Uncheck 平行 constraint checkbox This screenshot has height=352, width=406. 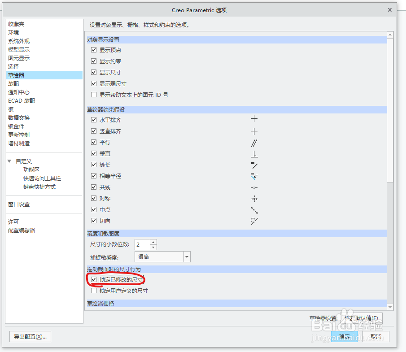point(94,142)
